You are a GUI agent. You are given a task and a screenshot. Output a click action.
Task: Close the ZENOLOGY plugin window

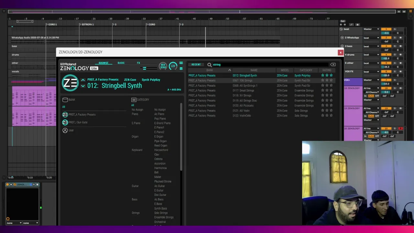click(340, 52)
